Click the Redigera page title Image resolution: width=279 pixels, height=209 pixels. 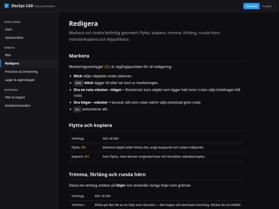pyautogui.click(x=83, y=24)
